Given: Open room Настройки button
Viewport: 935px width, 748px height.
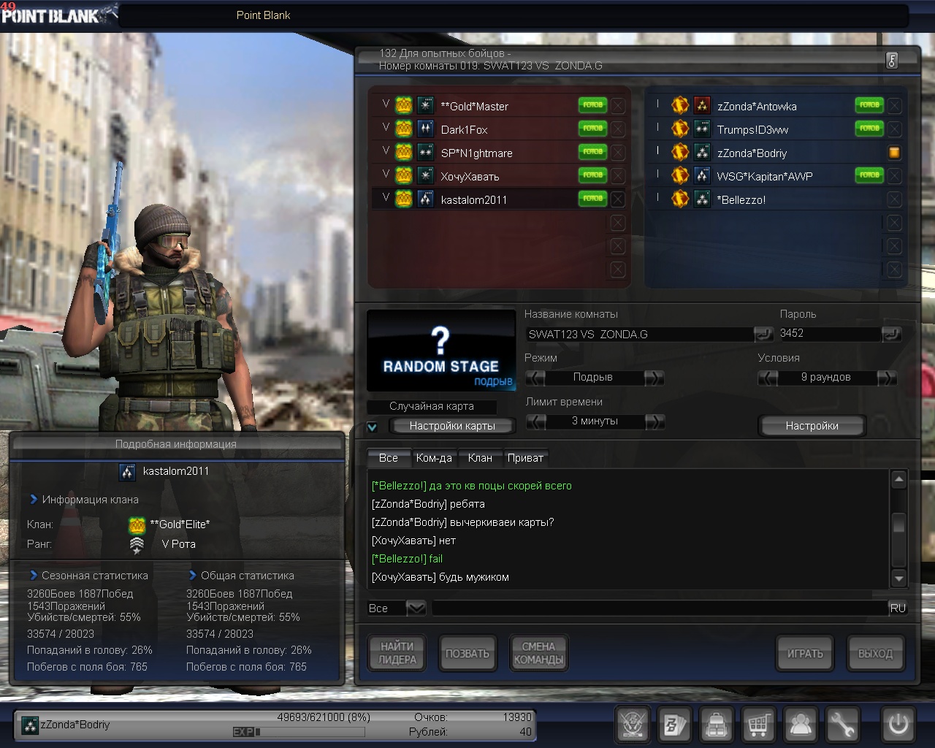Looking at the screenshot, I should click(x=812, y=425).
